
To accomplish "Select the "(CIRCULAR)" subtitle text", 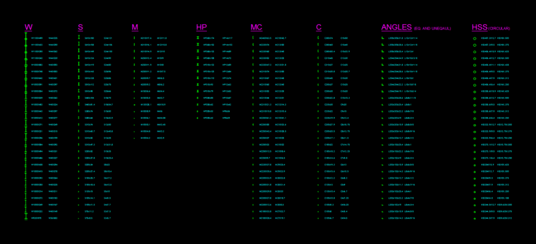I will pyautogui.click(x=499, y=29).
